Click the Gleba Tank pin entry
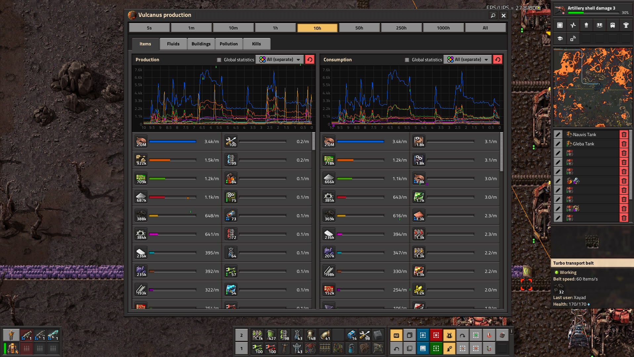This screenshot has height=357, width=634. [x=591, y=144]
